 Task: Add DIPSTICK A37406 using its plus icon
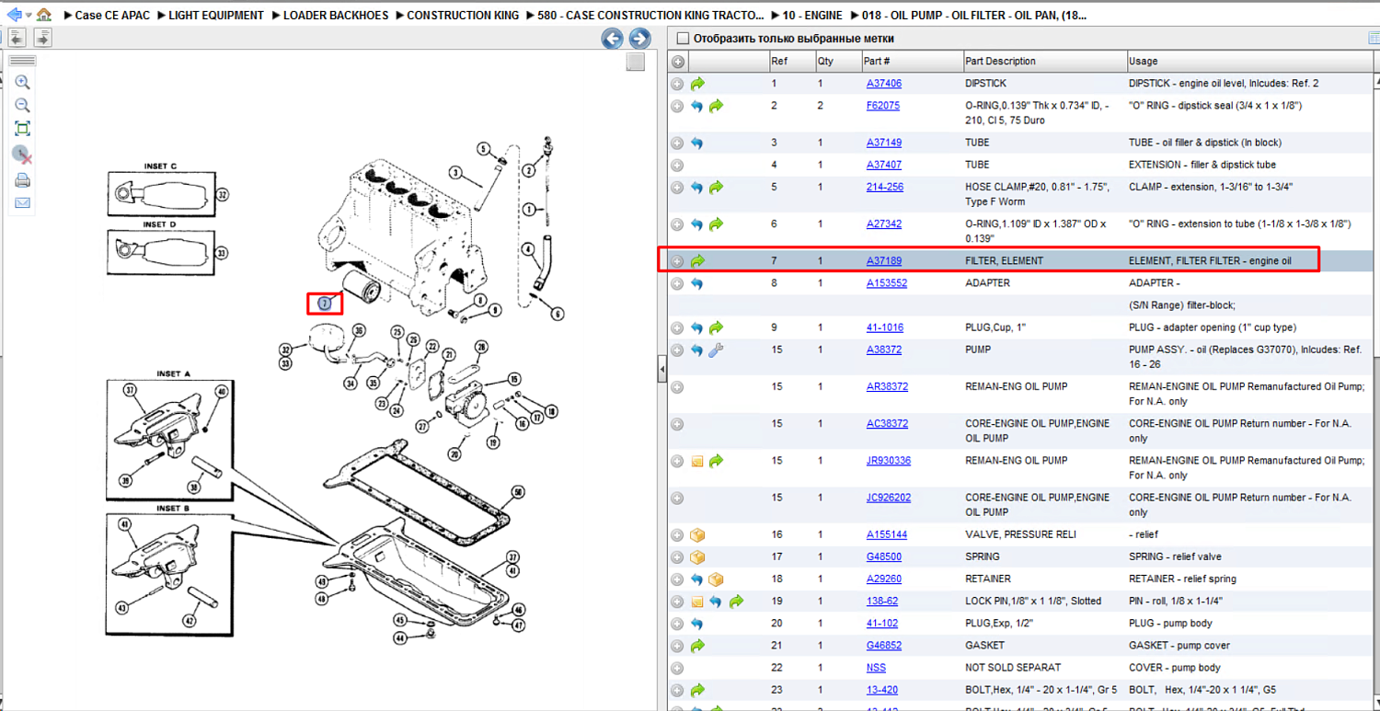coord(677,84)
